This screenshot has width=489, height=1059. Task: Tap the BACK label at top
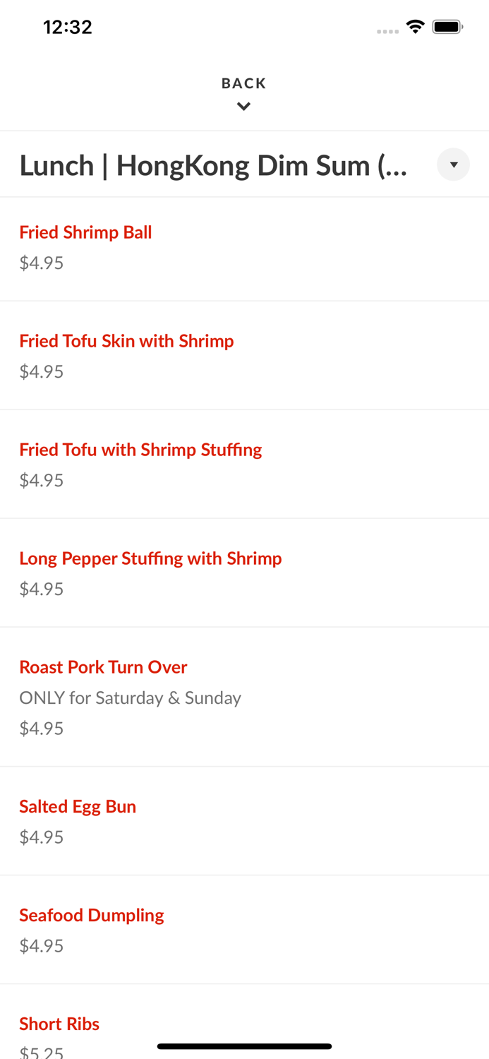[x=243, y=83]
